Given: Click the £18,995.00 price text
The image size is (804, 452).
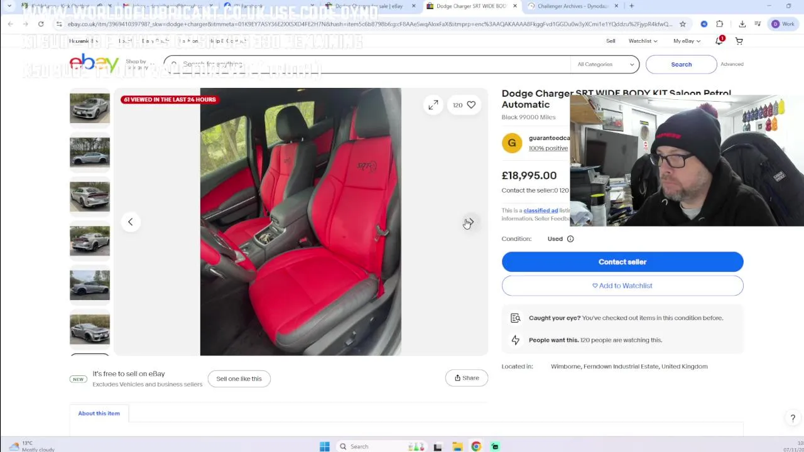Looking at the screenshot, I should 529,176.
